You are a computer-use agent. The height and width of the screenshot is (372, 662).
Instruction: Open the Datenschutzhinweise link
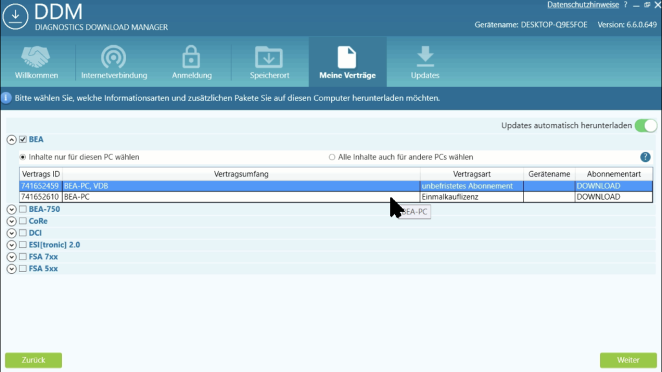click(583, 5)
